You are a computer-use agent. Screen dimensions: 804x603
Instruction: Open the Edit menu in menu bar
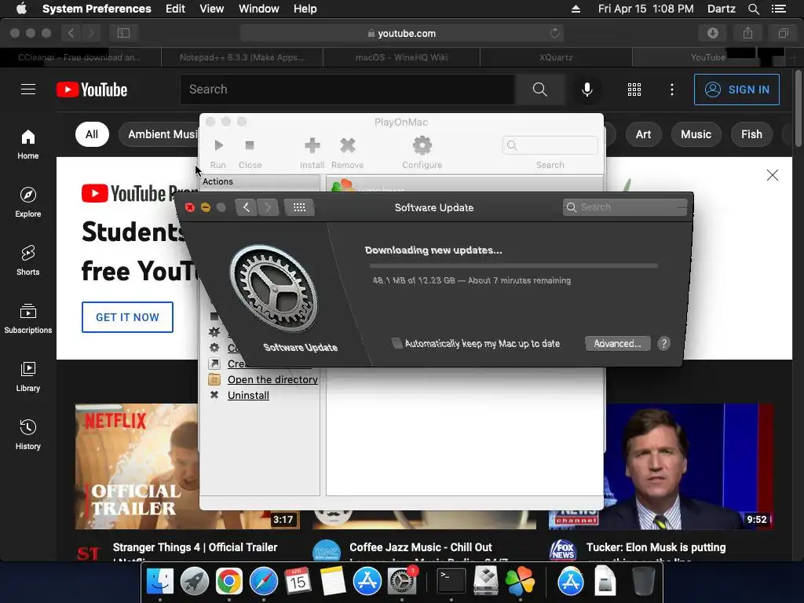175,9
